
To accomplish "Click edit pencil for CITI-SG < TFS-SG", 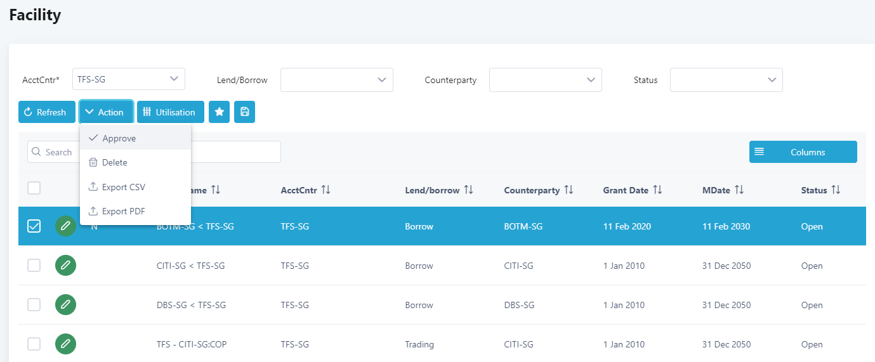I will coord(65,266).
